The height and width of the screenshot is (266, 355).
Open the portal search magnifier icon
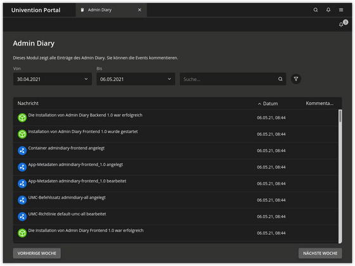(316, 10)
